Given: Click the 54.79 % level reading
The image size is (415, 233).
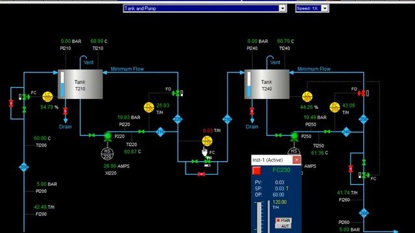Looking at the screenshot, I should [49, 107].
